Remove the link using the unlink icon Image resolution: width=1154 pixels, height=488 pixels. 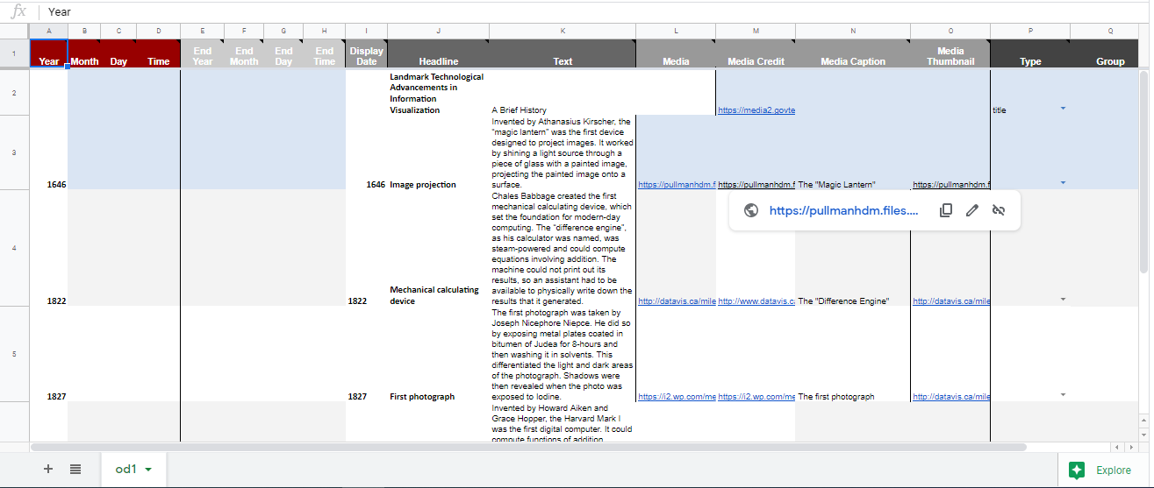pos(998,210)
